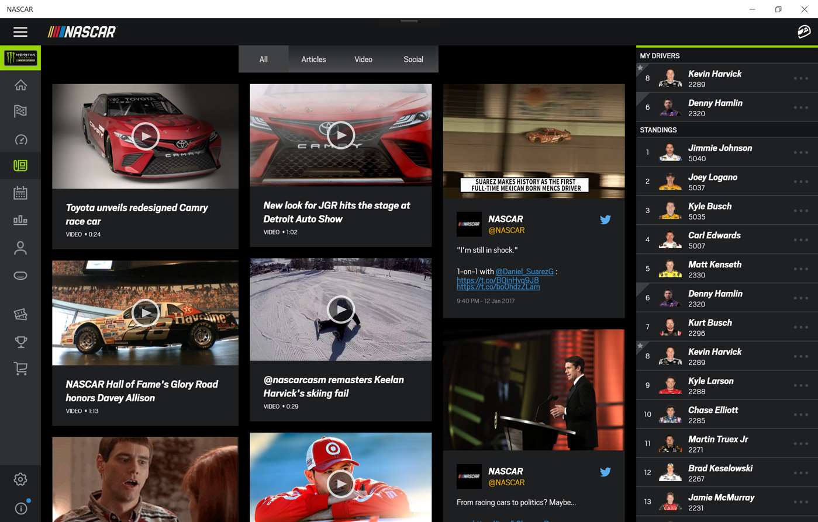Play the red Target cap driver video

coord(341,483)
